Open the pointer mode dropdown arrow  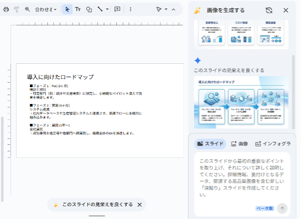click(166, 9)
